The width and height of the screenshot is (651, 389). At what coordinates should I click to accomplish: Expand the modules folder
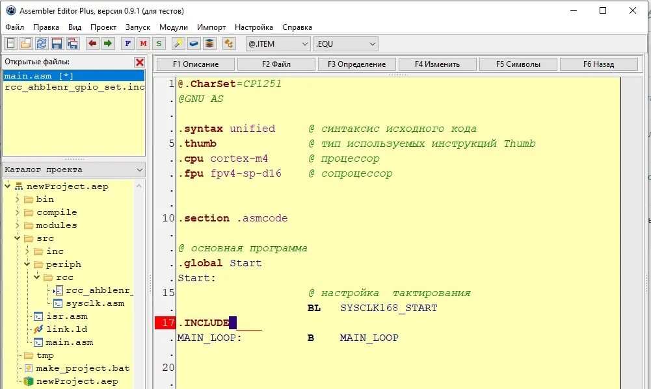(x=17, y=225)
